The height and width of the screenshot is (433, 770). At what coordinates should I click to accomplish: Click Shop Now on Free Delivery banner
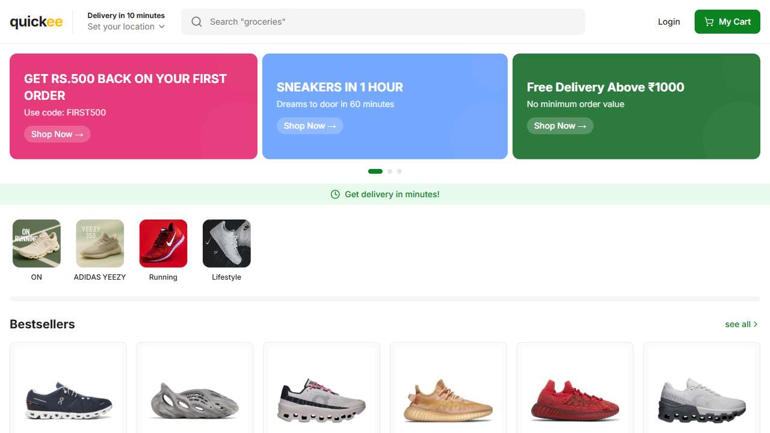(560, 126)
